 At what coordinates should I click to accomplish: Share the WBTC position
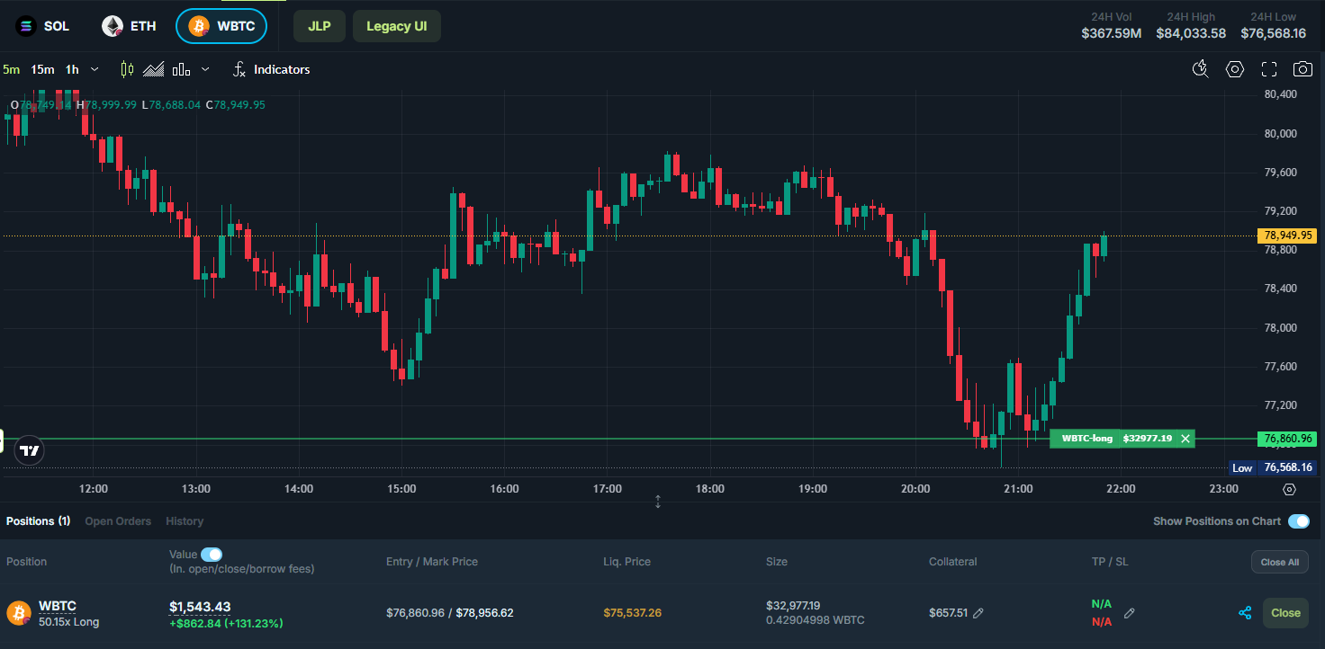click(x=1245, y=613)
